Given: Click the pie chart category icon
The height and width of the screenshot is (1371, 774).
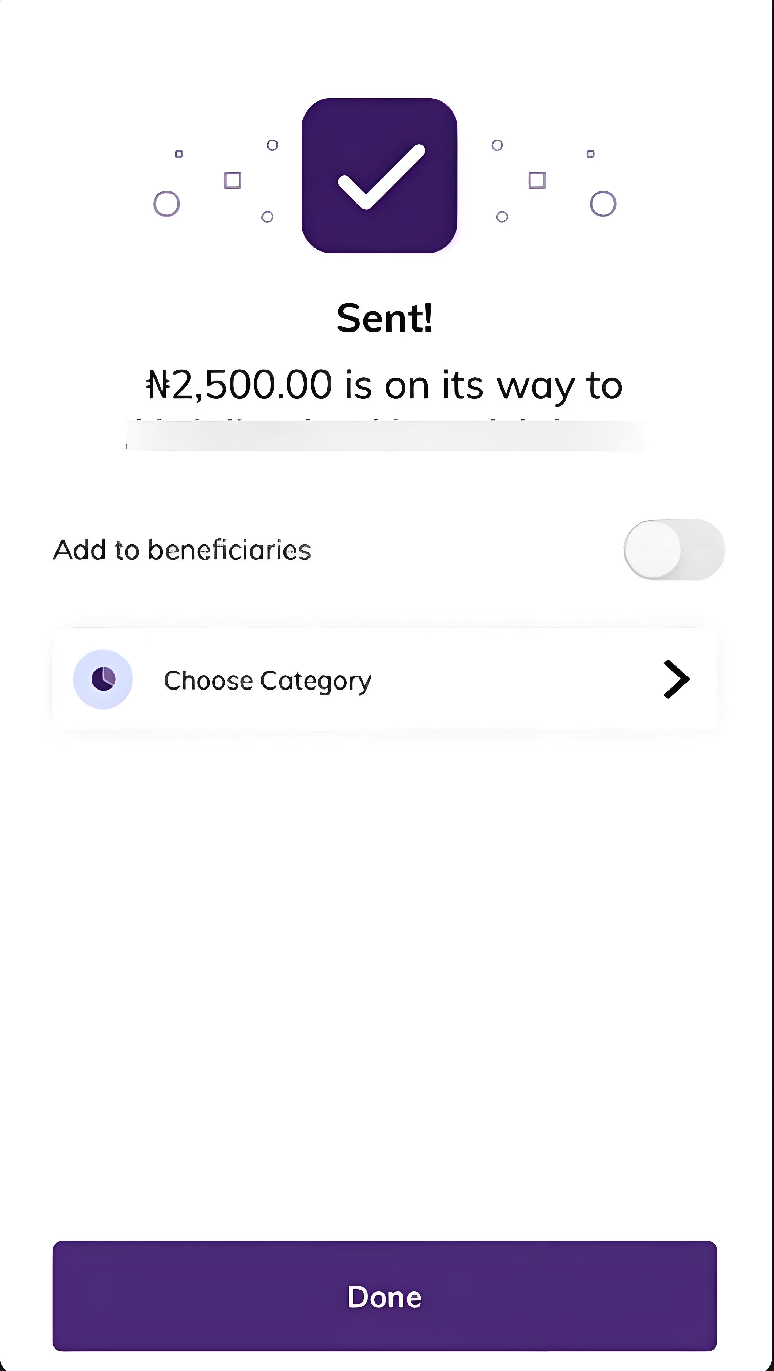Looking at the screenshot, I should [103, 679].
